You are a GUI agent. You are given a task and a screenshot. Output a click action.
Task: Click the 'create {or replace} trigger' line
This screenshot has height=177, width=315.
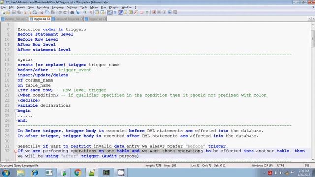click(68, 65)
